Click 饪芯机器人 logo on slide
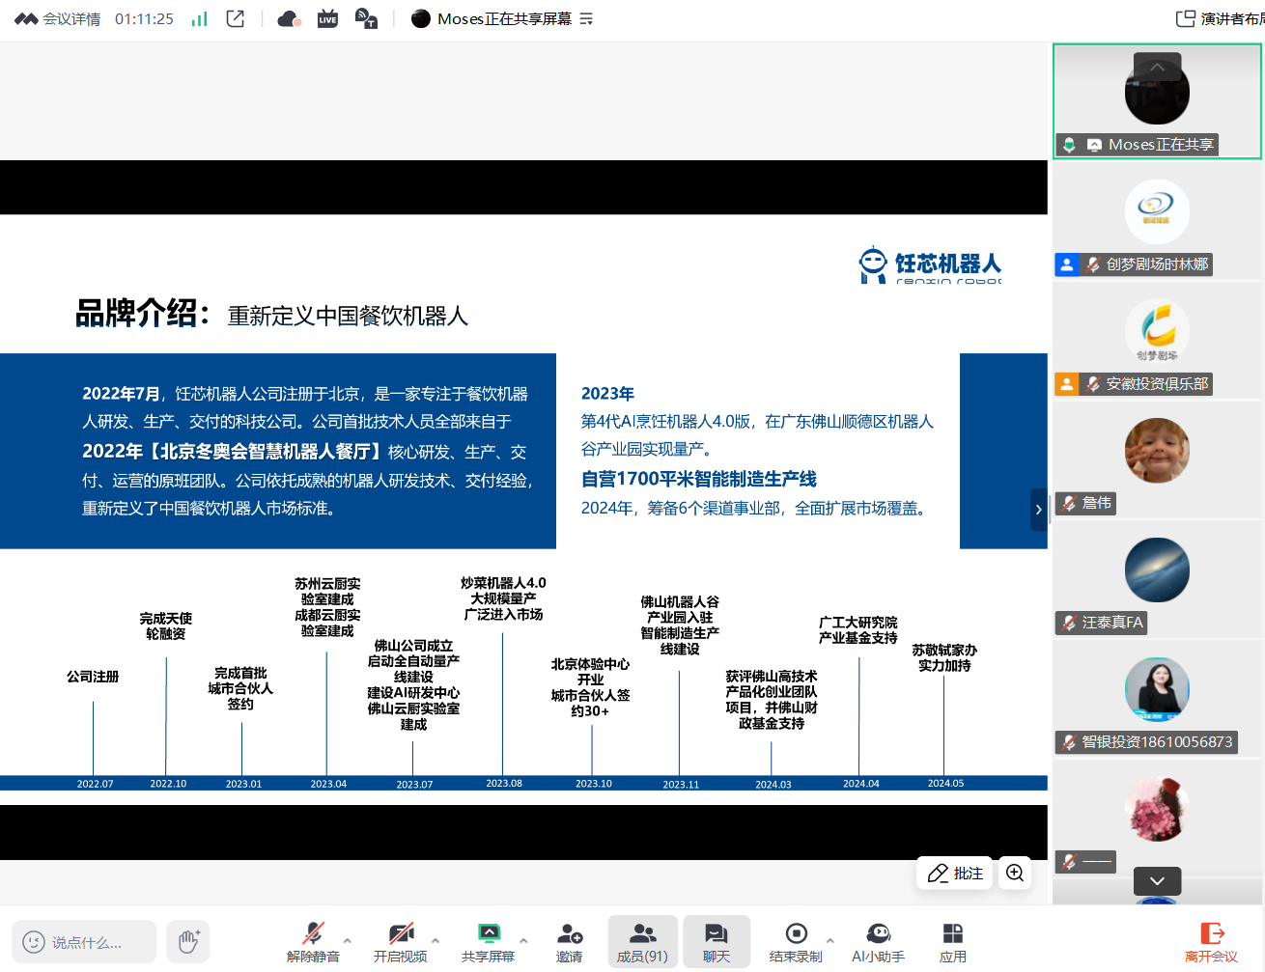Viewport: 1265px width, 972px height. coord(930,264)
